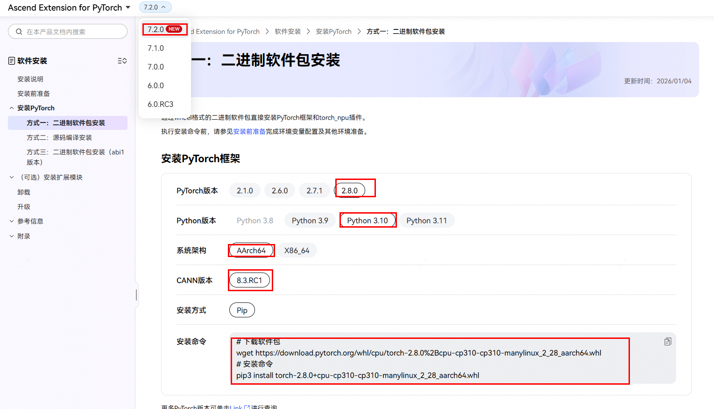Choose version 7.0.0 from dropdown list
714x409 pixels.
[156, 67]
